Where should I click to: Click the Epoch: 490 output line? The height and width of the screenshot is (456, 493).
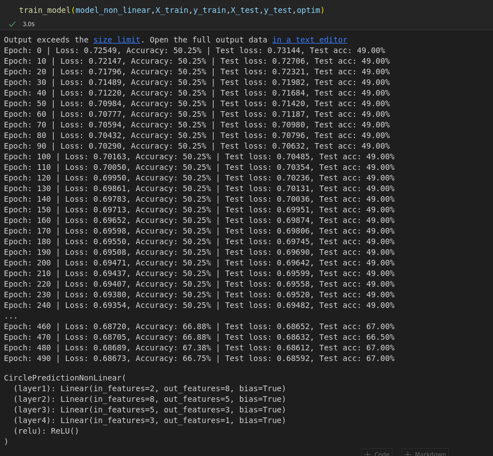pos(199,358)
